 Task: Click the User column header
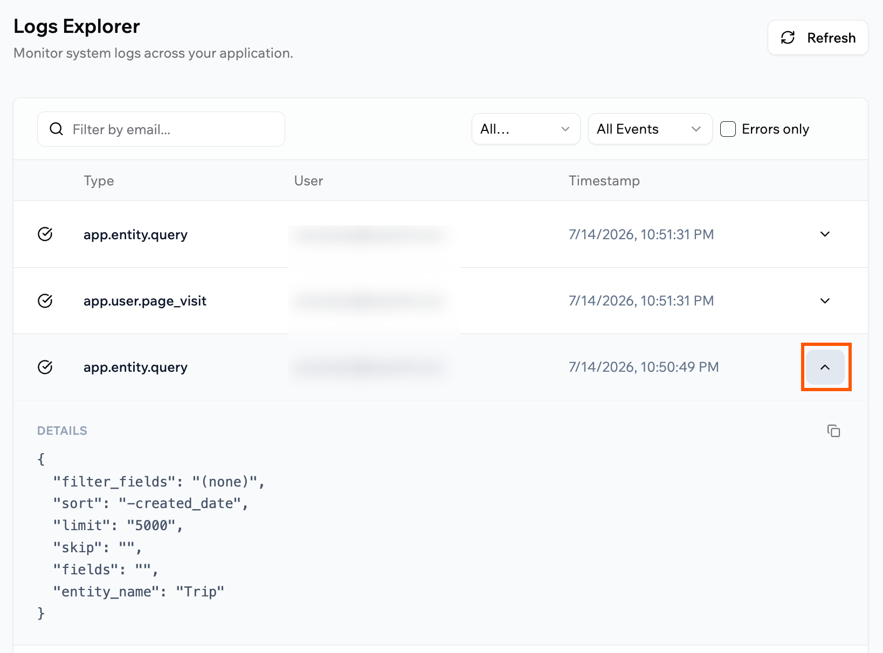pos(308,180)
